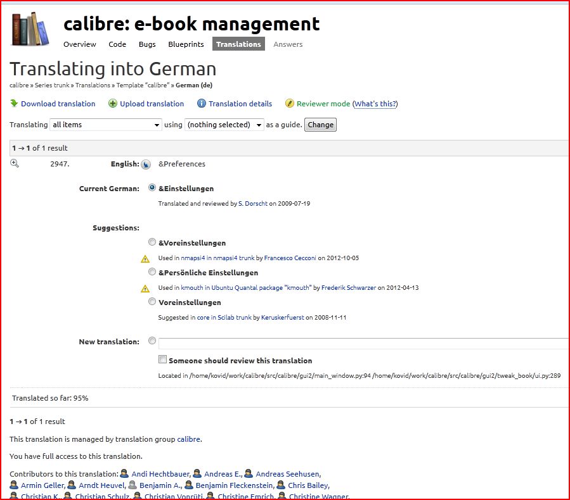Click the blue info Translation details icon
The width and height of the screenshot is (570, 500).
pyautogui.click(x=202, y=103)
